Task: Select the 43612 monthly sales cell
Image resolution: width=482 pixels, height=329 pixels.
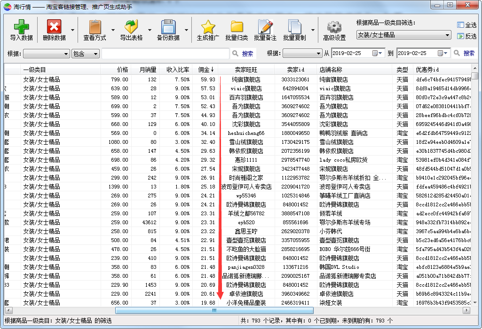Action: click(145, 222)
